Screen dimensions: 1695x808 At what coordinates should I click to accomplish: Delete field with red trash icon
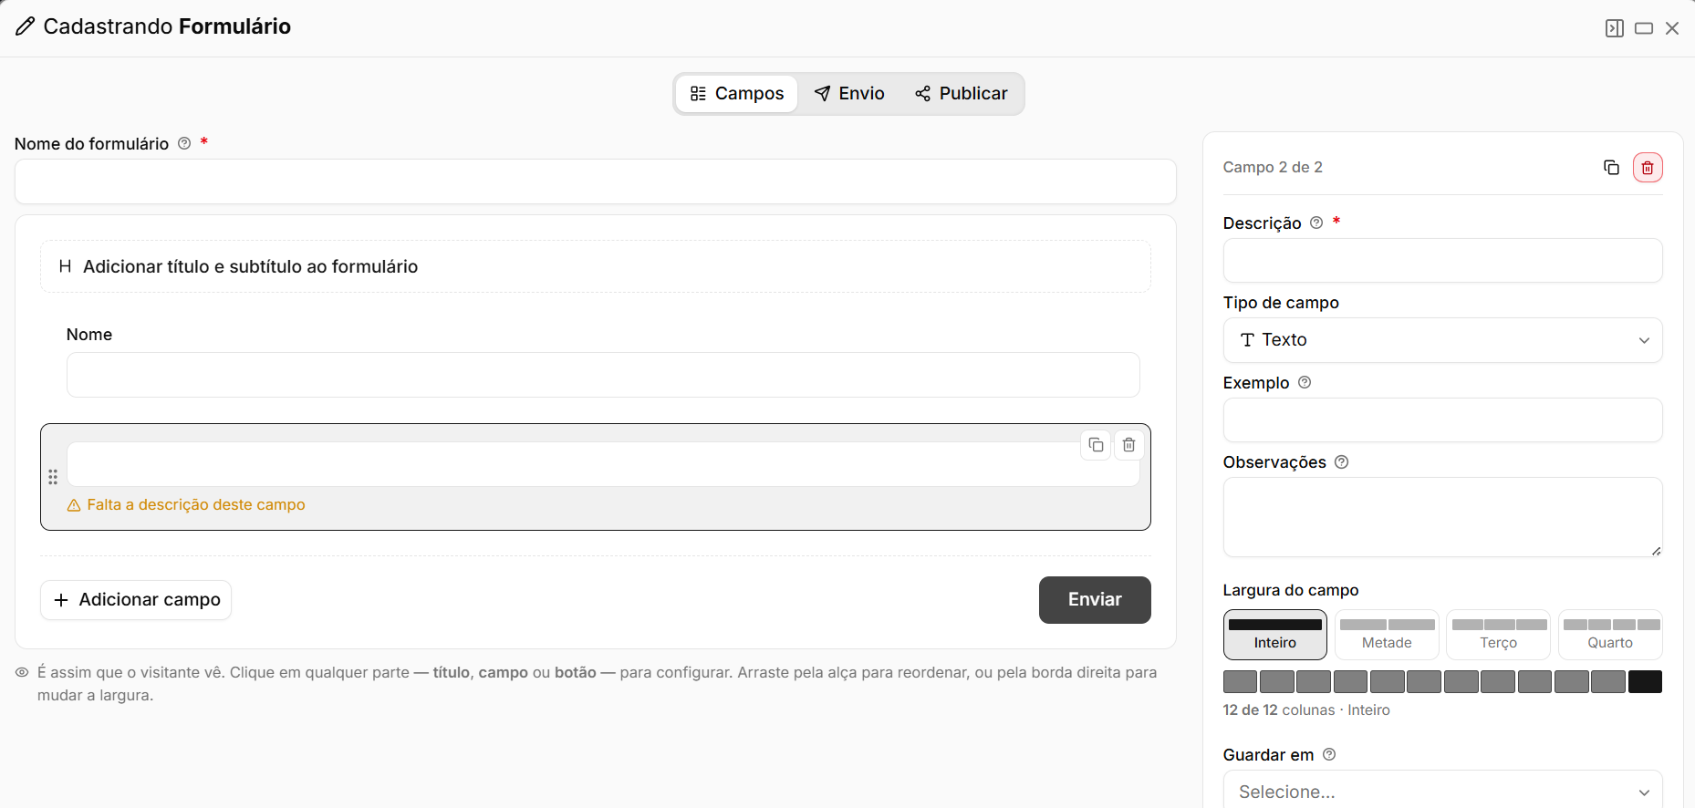(1648, 168)
